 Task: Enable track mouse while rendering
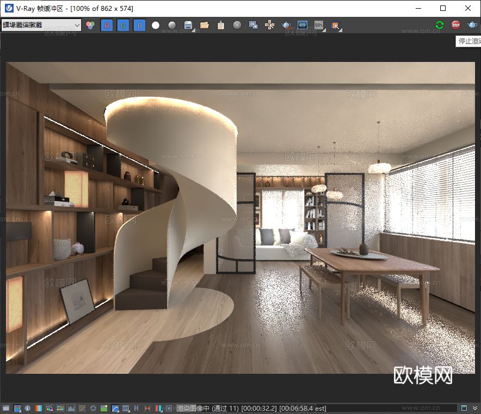coord(269,25)
